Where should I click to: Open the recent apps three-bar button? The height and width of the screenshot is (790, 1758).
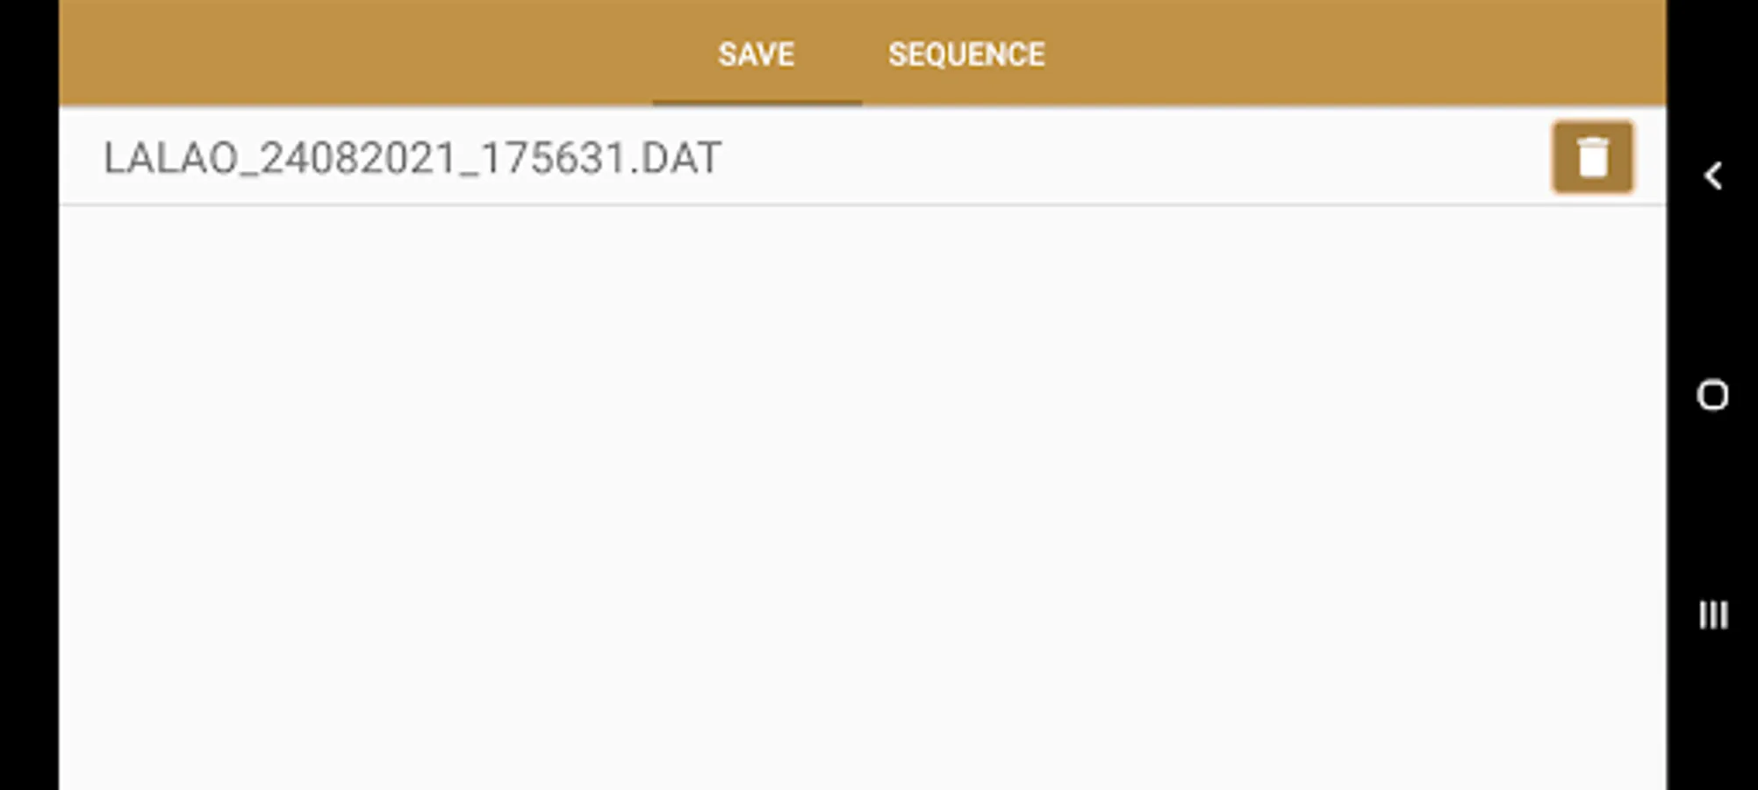click(1712, 614)
